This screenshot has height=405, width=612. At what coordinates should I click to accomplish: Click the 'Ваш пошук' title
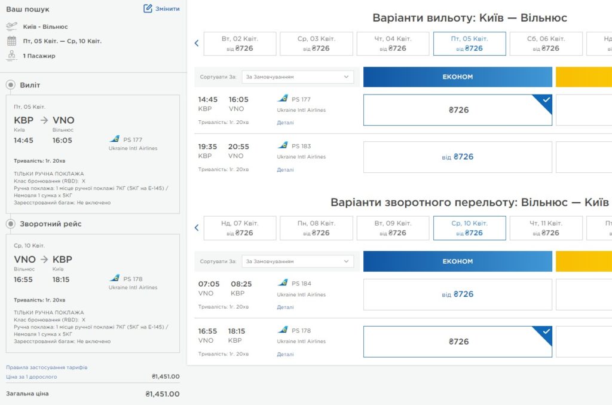pos(27,9)
